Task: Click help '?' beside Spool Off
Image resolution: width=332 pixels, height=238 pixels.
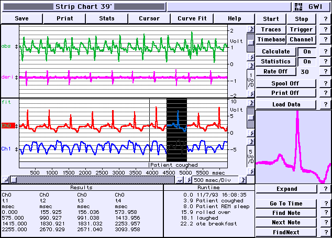Action: pyautogui.click(x=324, y=83)
